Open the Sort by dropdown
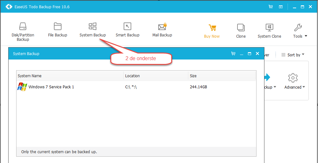318x163 pixels. point(293,55)
